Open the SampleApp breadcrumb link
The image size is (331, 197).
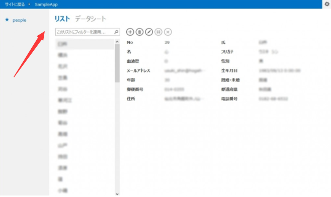pyautogui.click(x=46, y=5)
